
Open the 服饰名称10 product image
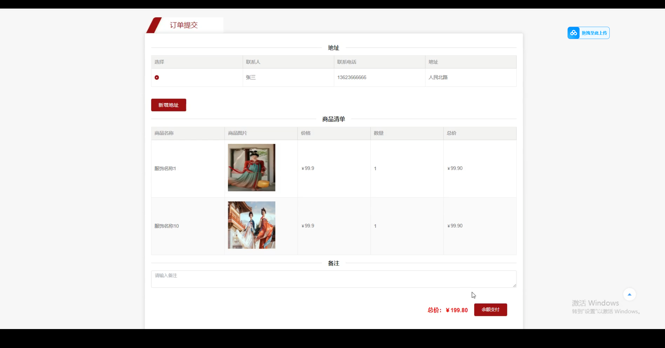[x=251, y=225]
